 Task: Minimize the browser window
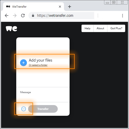click(x=107, y=2)
